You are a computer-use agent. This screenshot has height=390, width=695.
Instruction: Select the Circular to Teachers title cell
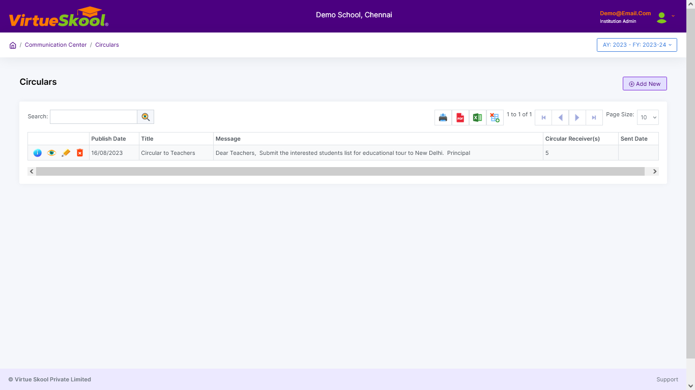pyautogui.click(x=176, y=153)
